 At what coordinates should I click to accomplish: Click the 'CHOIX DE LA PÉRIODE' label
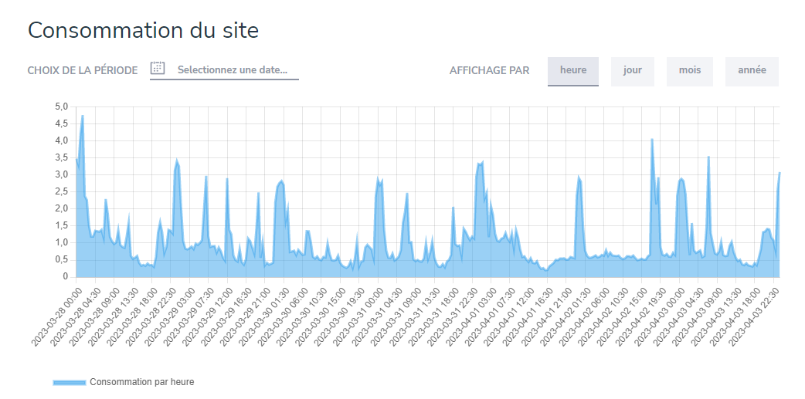tap(83, 70)
